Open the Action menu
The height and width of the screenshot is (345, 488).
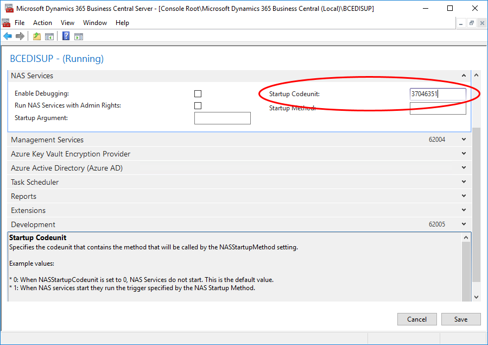pos(42,23)
